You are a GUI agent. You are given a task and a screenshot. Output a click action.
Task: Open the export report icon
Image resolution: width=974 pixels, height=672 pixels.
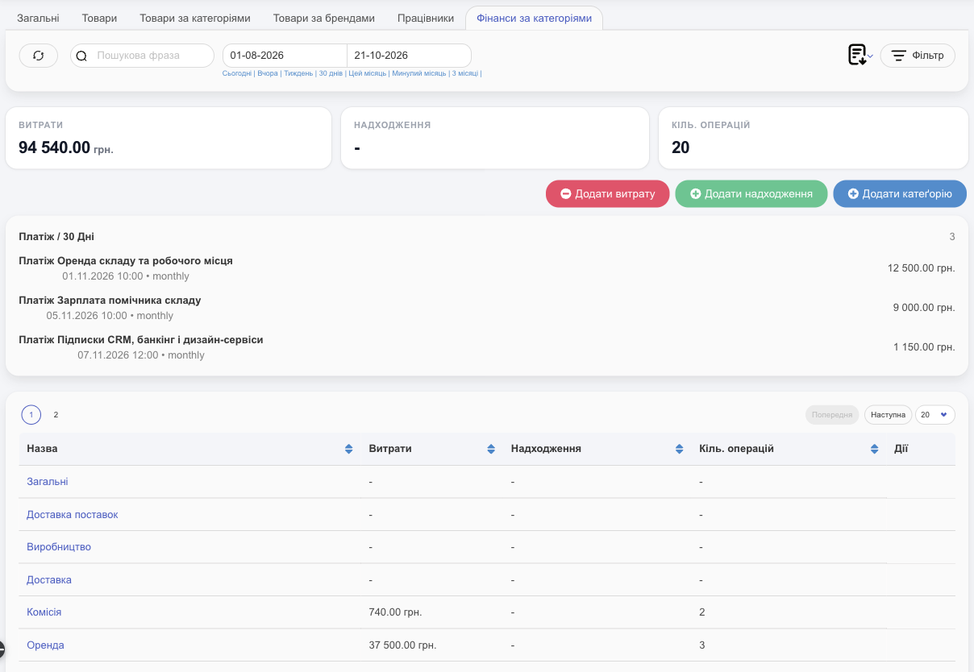pyautogui.click(x=860, y=56)
